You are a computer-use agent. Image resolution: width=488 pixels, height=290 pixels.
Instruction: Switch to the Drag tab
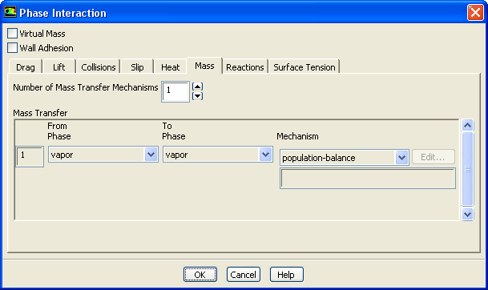26,67
